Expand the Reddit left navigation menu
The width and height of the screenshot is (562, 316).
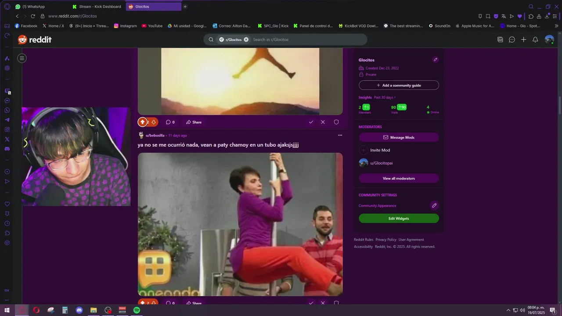pyautogui.click(x=22, y=58)
